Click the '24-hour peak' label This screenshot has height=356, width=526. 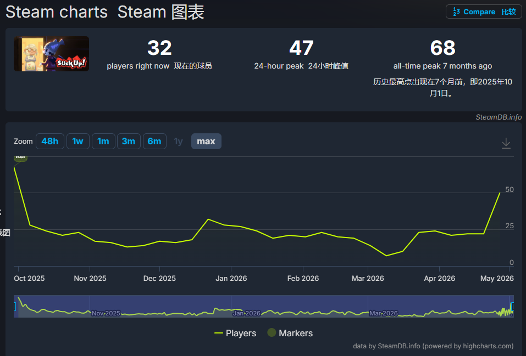[x=279, y=66]
